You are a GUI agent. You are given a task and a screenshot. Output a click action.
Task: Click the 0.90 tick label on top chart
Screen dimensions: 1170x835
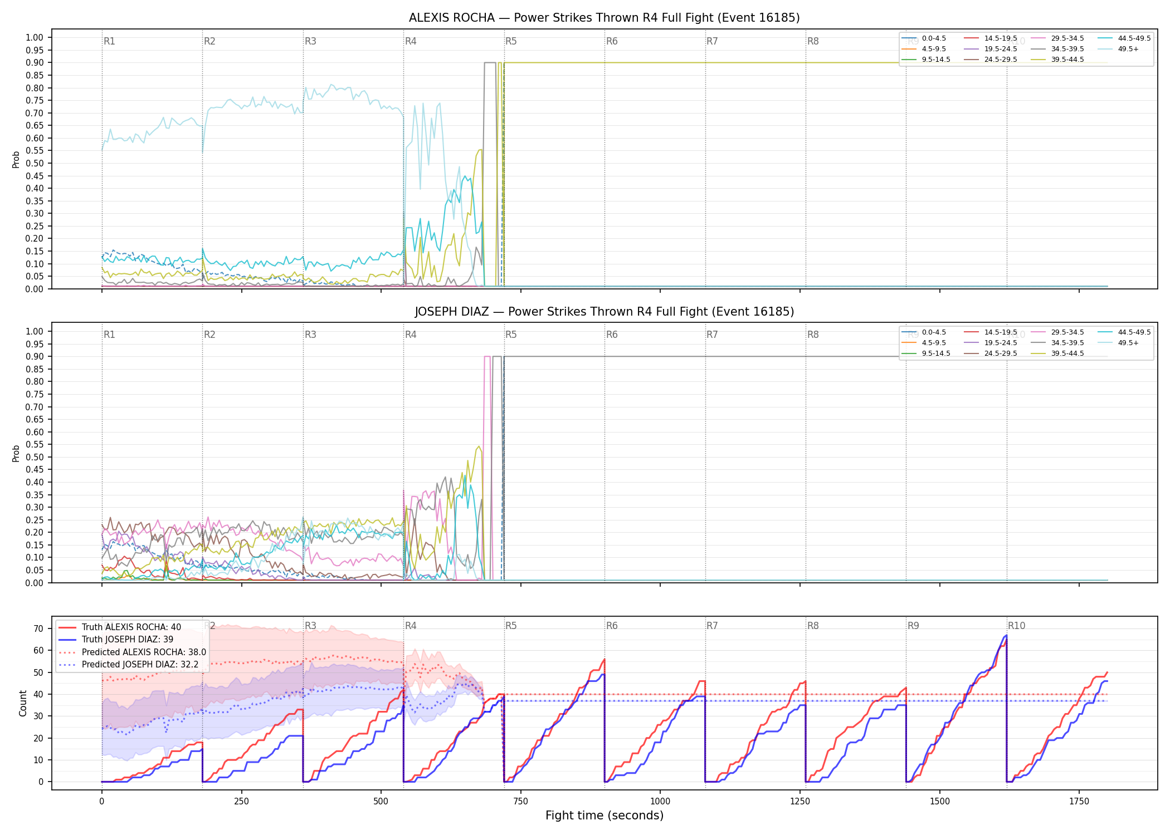pos(35,63)
